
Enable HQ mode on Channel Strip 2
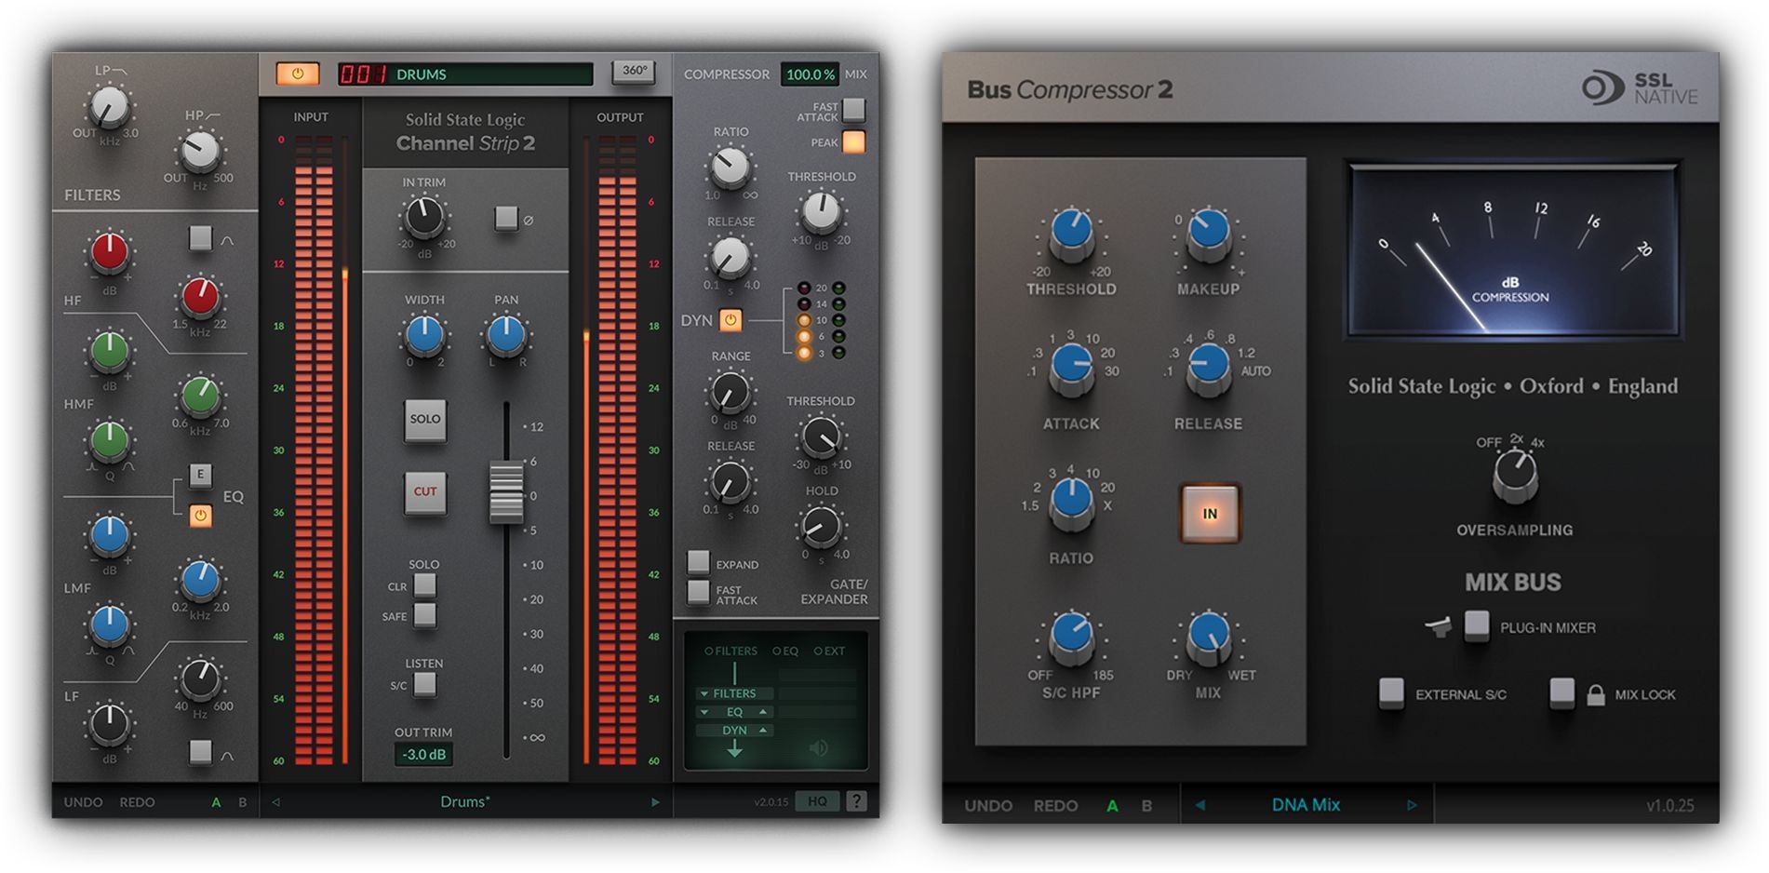pyautogui.click(x=816, y=801)
